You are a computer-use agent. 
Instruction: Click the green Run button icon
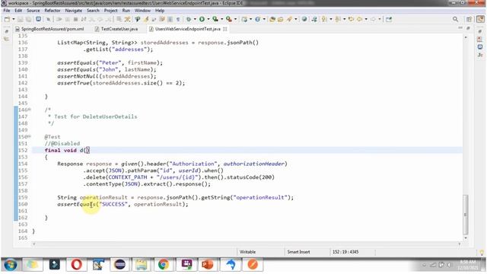(202, 19)
